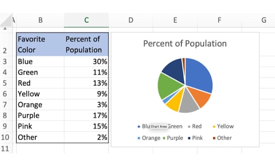Screen dimensions: 275x166
Task: Click the 13% value cell
Action: [86, 83]
